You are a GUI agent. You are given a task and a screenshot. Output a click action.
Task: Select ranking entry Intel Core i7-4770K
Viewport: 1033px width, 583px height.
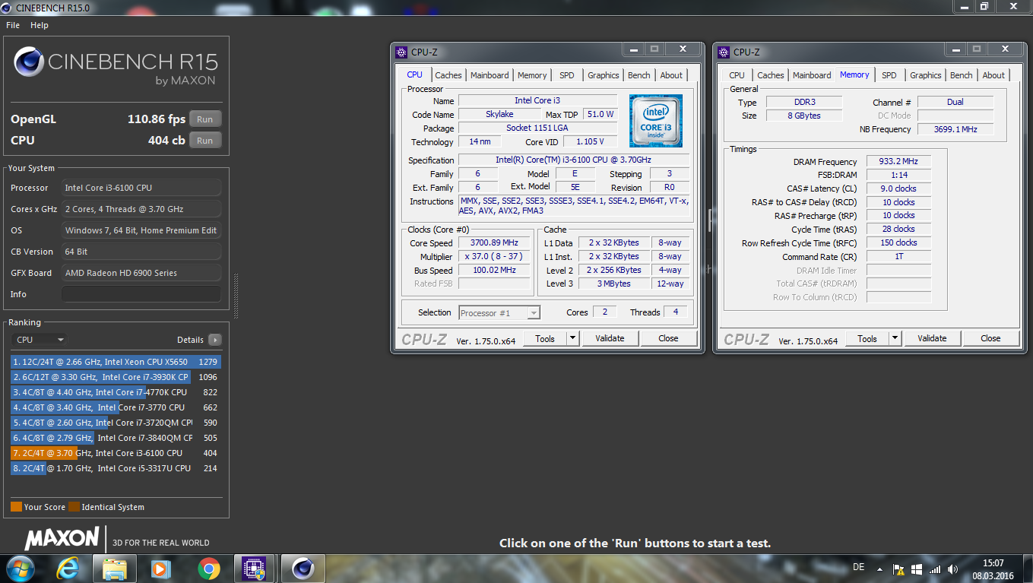(x=116, y=392)
